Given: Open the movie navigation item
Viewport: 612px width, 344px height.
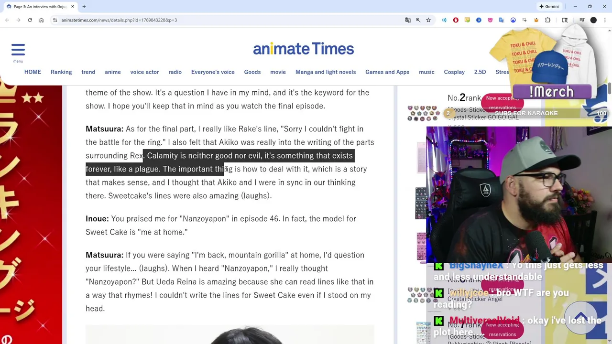Looking at the screenshot, I should [x=278, y=72].
